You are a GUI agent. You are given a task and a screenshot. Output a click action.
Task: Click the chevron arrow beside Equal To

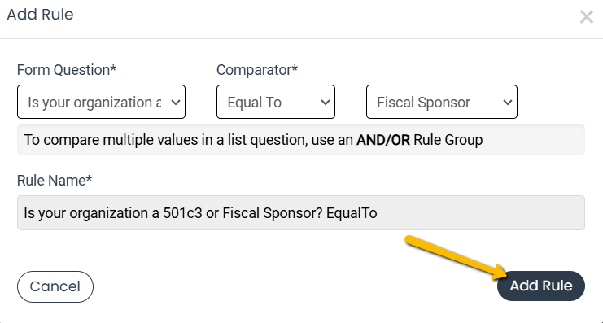pos(325,103)
